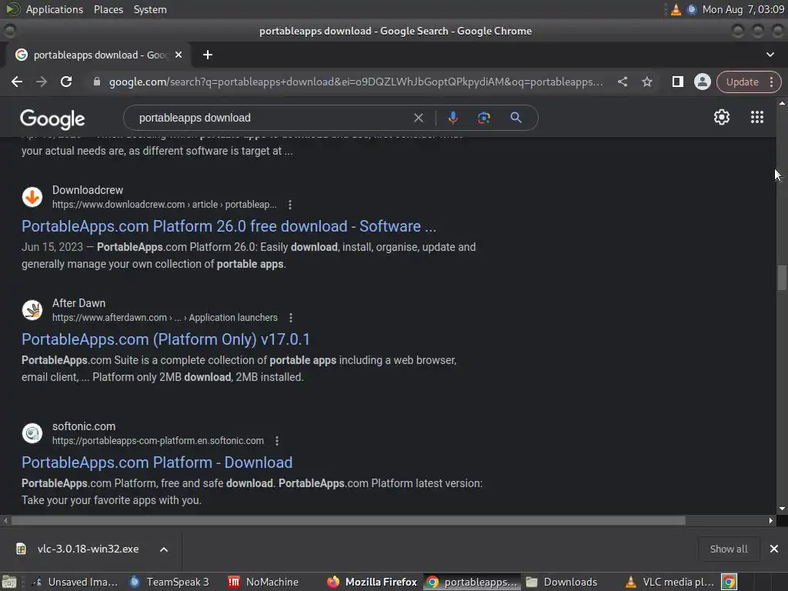Open Google apps grid
788x591 pixels.
(757, 117)
